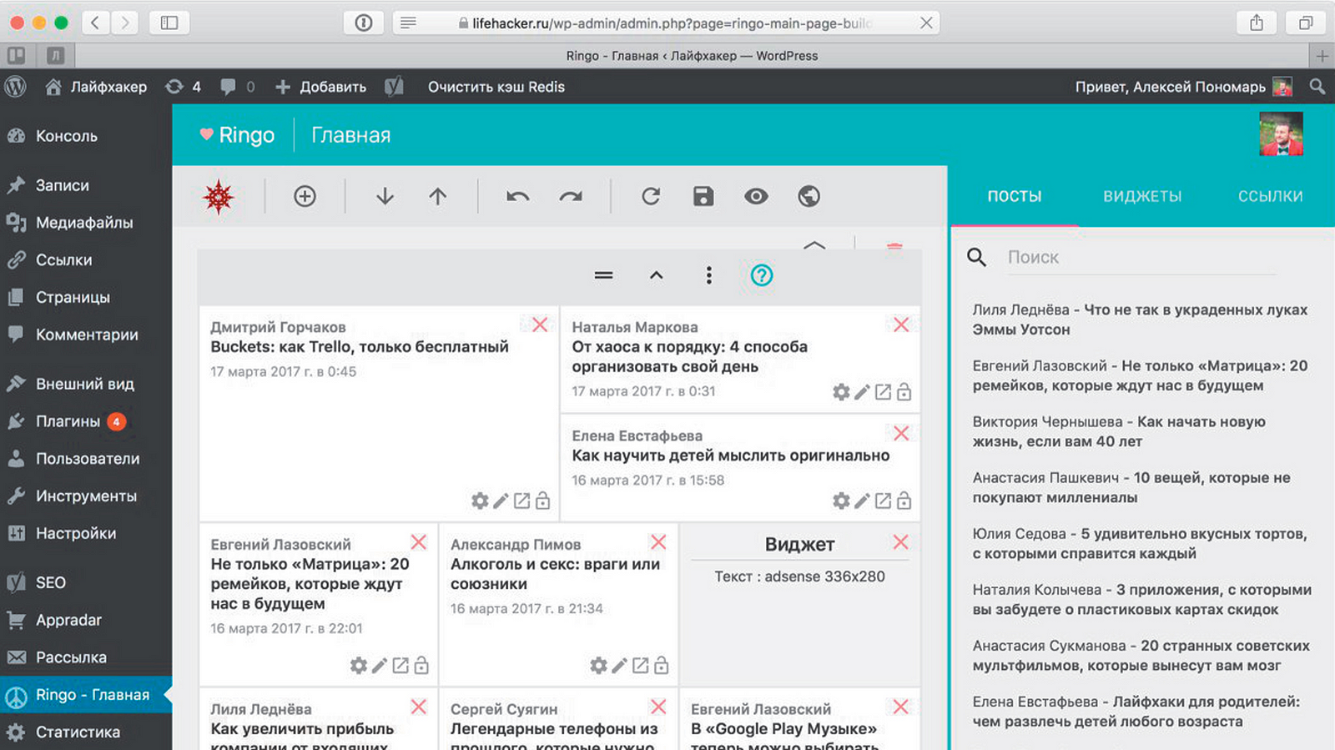Open block help question mark icon
Viewport: 1335px width, 750px height.
[761, 275]
